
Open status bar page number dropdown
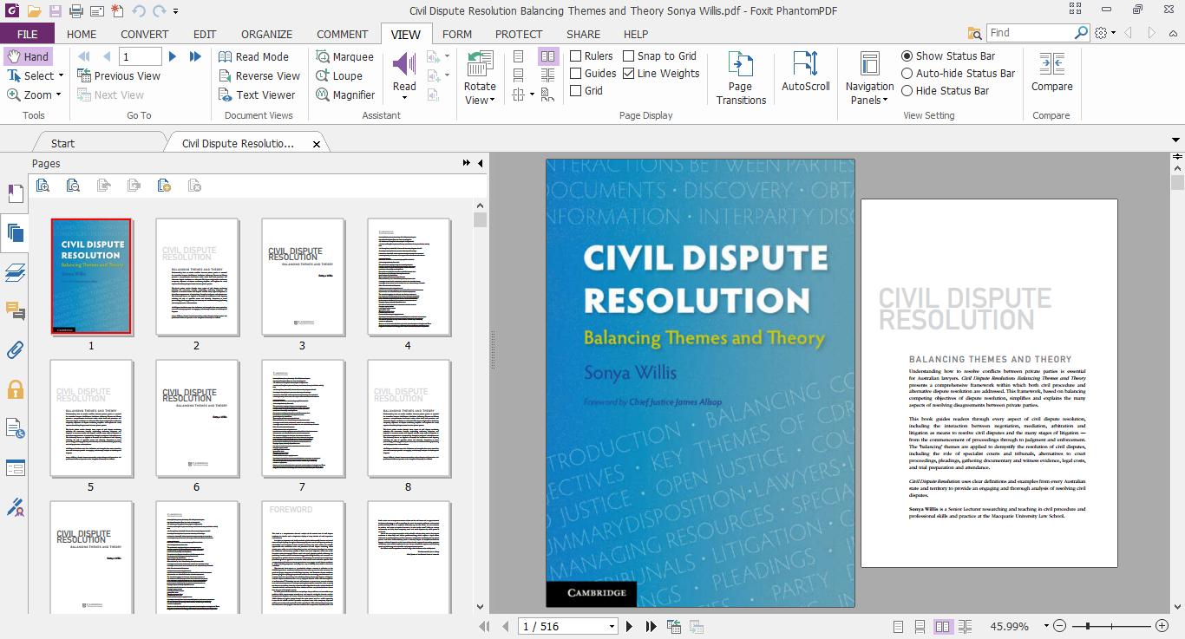(x=612, y=626)
